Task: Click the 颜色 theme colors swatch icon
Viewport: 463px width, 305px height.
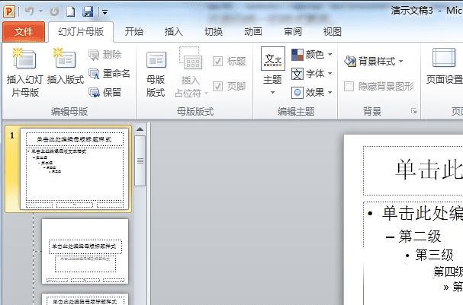Action: [297, 55]
